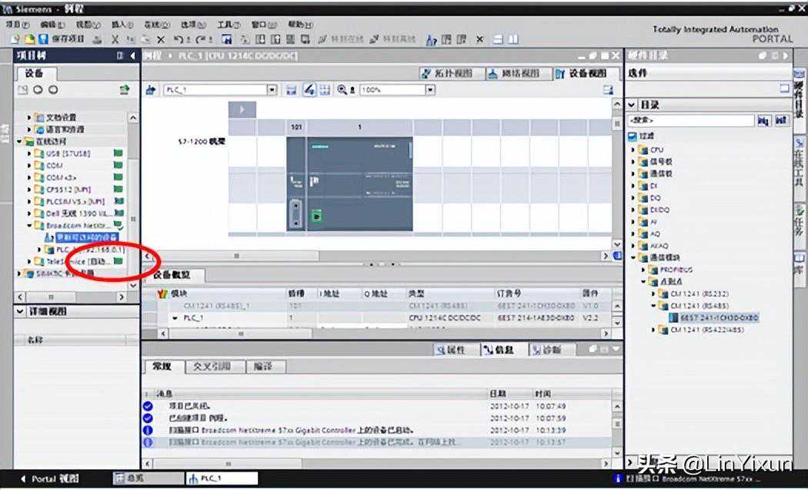Switch to the Network view (网络视图) tab
The height and width of the screenshot is (490, 808).
[514, 74]
